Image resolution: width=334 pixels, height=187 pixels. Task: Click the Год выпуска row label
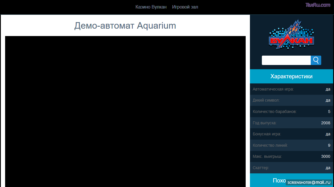click(264, 123)
